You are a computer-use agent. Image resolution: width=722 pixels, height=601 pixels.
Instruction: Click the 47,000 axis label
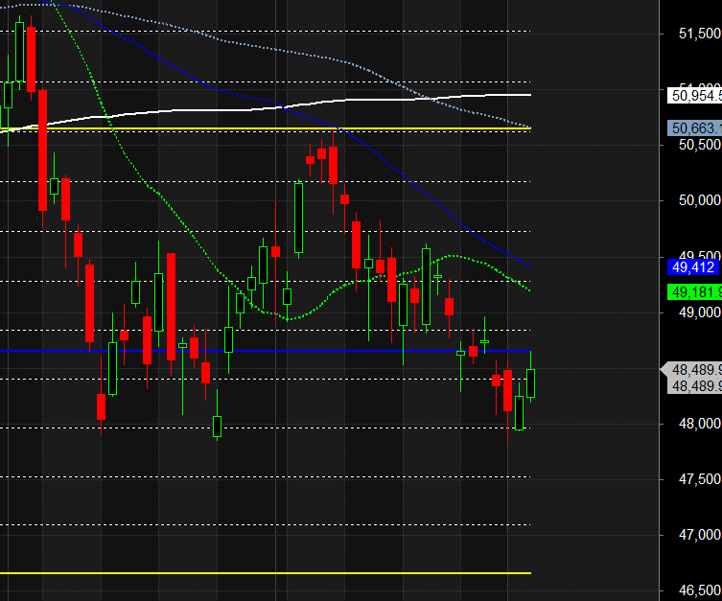click(x=699, y=535)
